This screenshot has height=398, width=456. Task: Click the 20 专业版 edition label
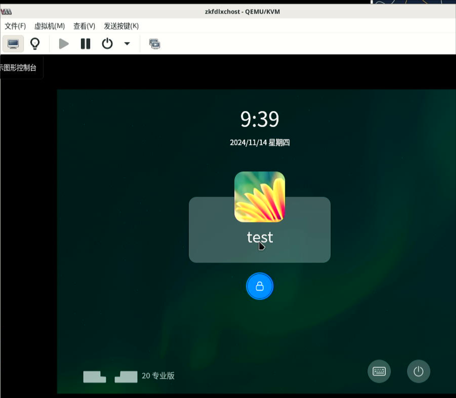coord(158,376)
